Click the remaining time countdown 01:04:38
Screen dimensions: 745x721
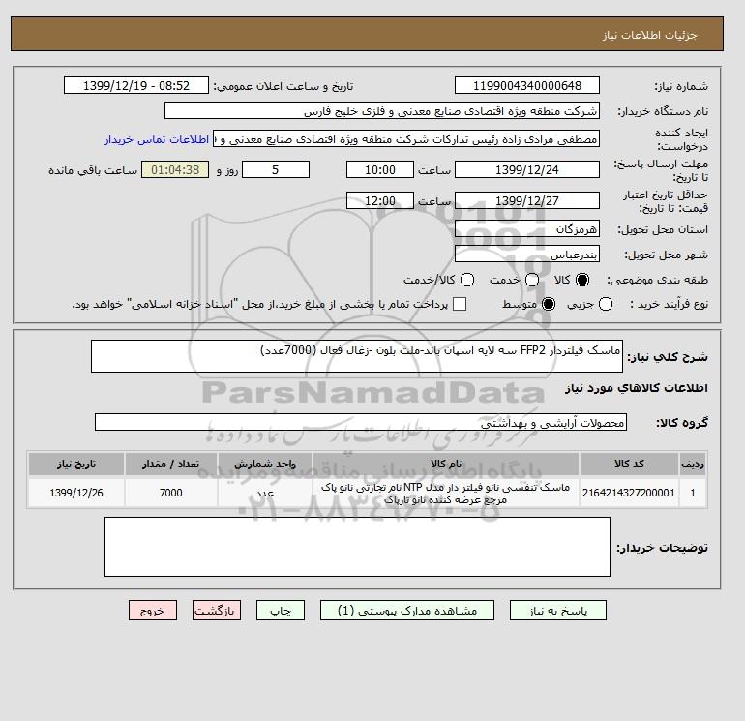(x=175, y=169)
